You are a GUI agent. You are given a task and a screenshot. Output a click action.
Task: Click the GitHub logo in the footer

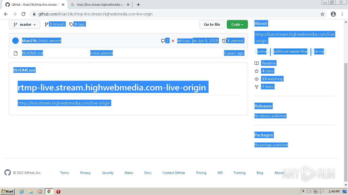coord(8,173)
